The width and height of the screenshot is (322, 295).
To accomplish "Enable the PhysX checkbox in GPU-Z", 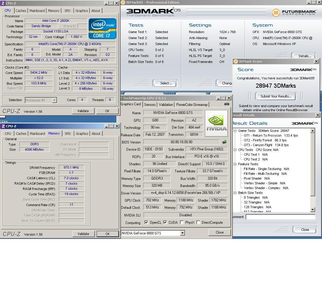I will coord(182,222).
